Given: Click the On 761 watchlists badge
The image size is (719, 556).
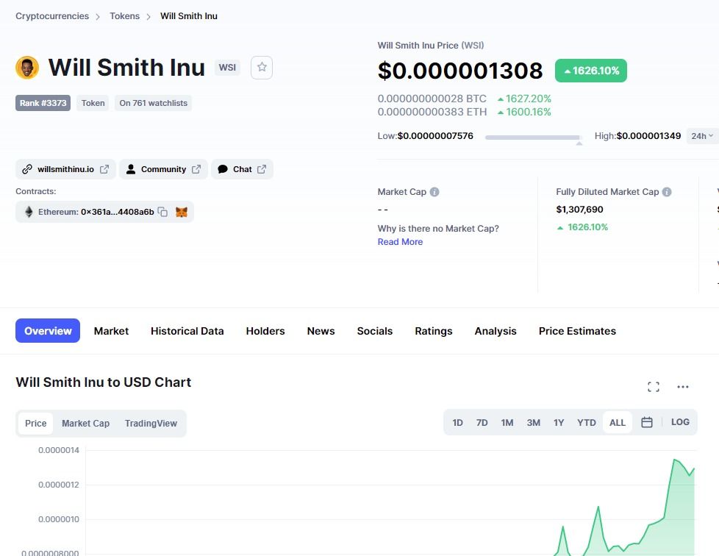Looking at the screenshot, I should [x=153, y=103].
